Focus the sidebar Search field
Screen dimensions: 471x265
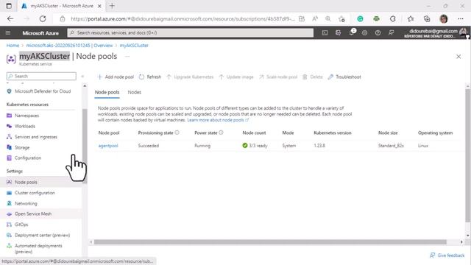point(41,77)
